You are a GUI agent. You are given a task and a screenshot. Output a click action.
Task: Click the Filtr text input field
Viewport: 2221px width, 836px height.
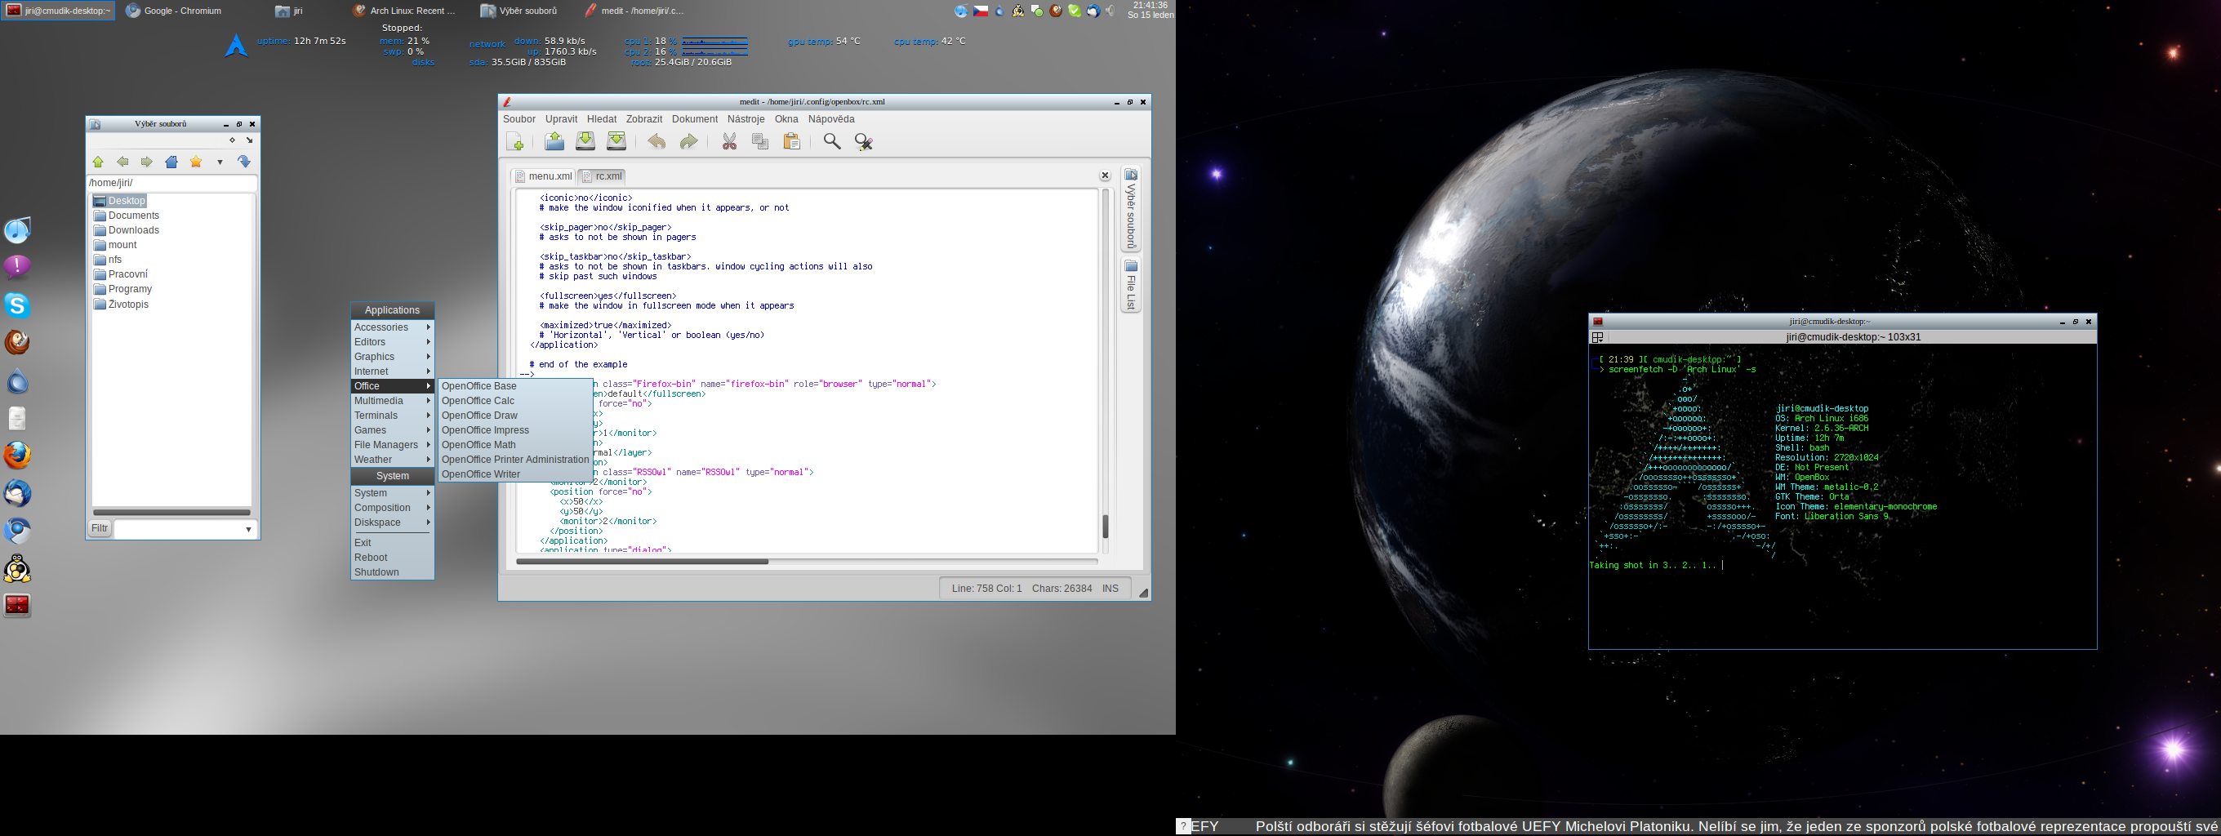pyautogui.click(x=179, y=529)
